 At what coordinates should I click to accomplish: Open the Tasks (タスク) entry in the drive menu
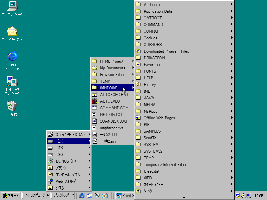click(69, 188)
